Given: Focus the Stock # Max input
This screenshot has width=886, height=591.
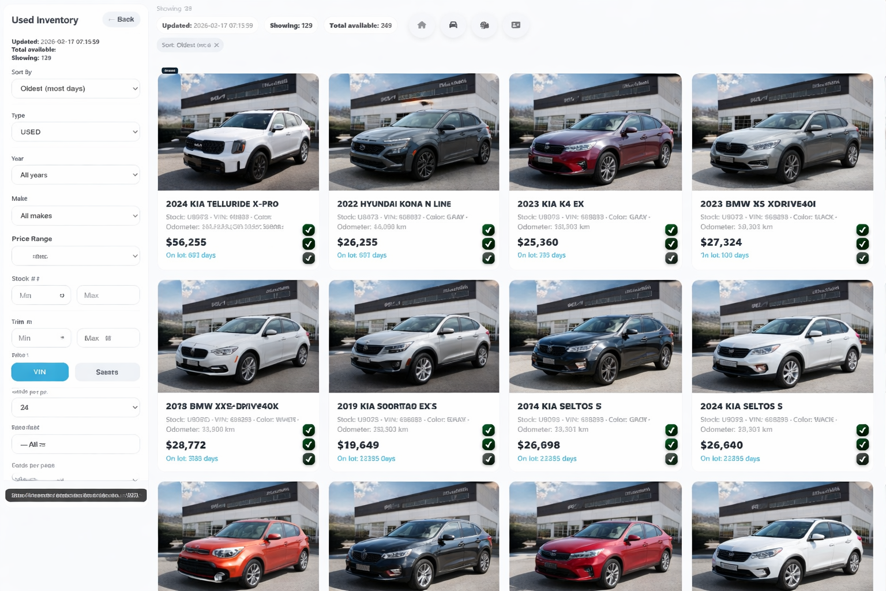Looking at the screenshot, I should (108, 295).
